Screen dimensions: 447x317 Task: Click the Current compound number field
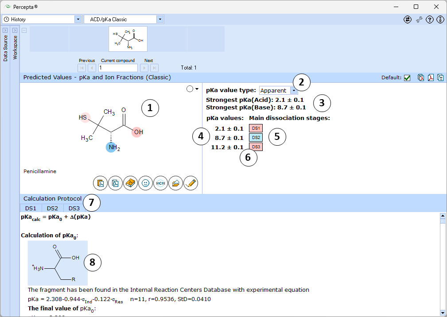(x=118, y=68)
